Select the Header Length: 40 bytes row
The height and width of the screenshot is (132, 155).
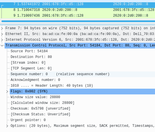point(52,86)
